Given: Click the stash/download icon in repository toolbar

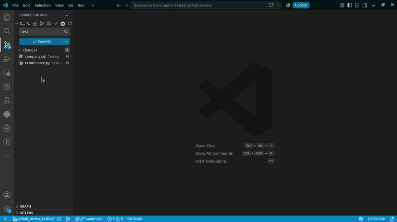Looking at the screenshot, I should 35,23.
